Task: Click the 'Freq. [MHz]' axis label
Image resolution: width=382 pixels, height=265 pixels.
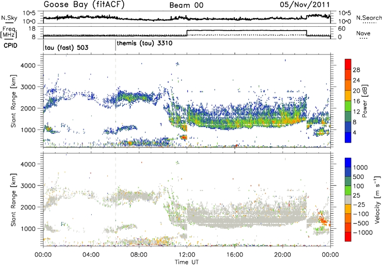Action: [9, 32]
